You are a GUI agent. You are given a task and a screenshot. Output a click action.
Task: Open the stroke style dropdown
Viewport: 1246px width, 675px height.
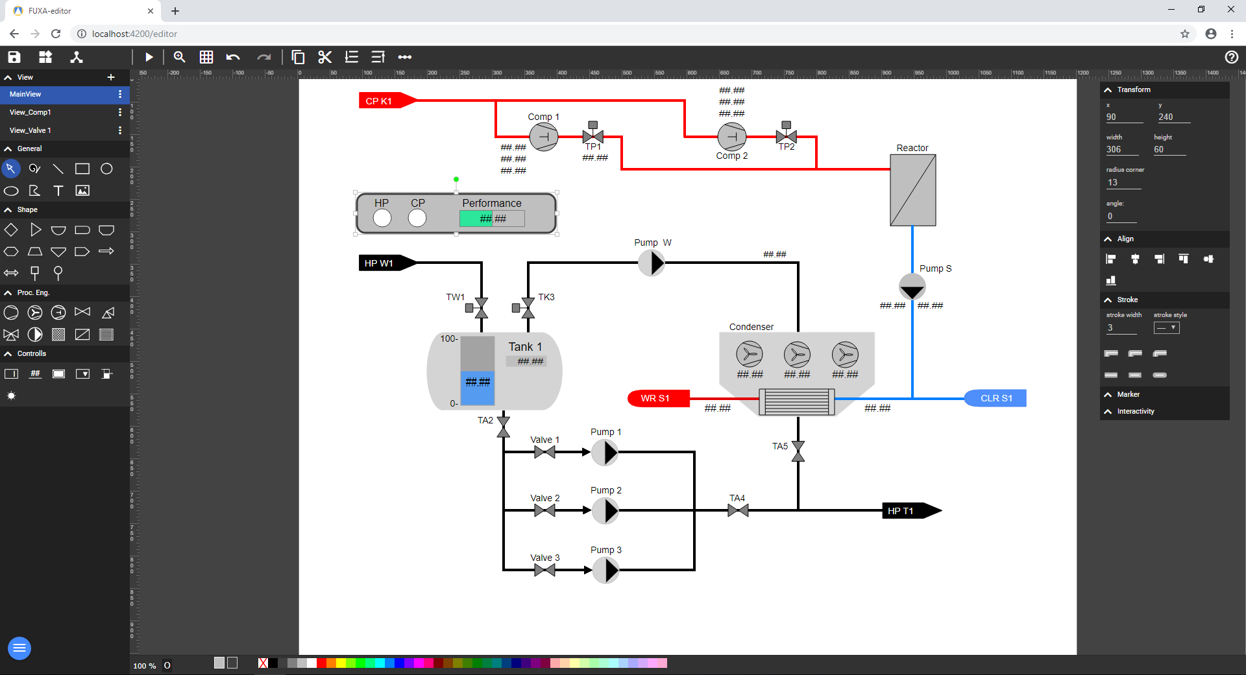(1166, 327)
